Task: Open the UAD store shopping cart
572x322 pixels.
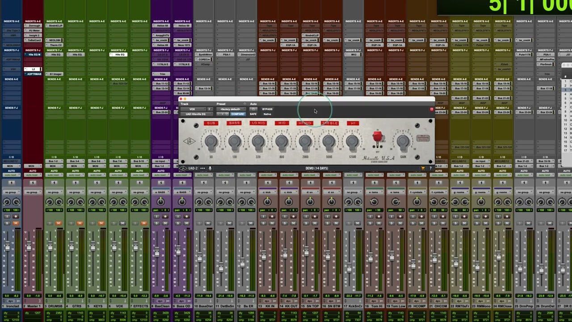Action: pyautogui.click(x=423, y=169)
